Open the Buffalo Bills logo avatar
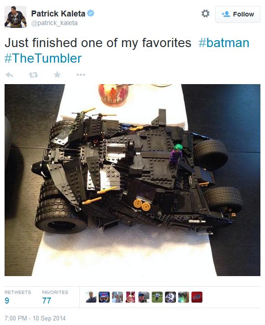Screen dimensions: 265x325 (197, 297)
